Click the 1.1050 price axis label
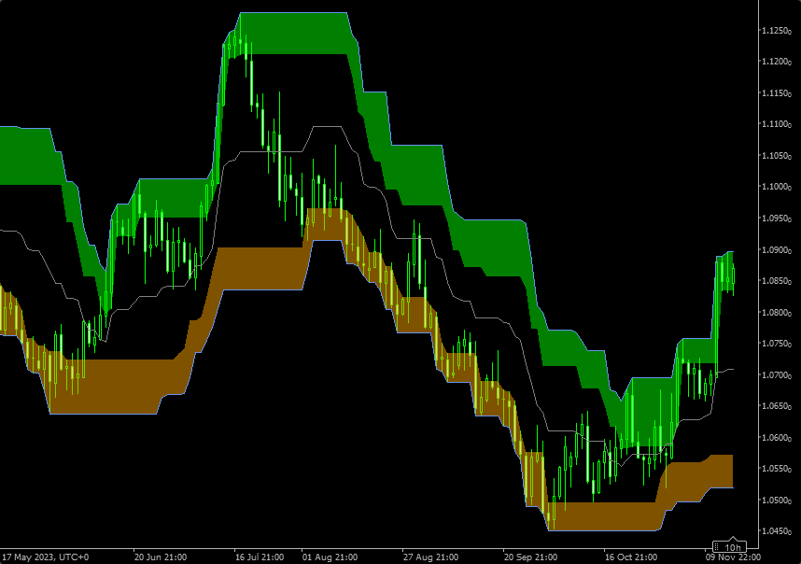The image size is (801, 564). click(x=777, y=156)
